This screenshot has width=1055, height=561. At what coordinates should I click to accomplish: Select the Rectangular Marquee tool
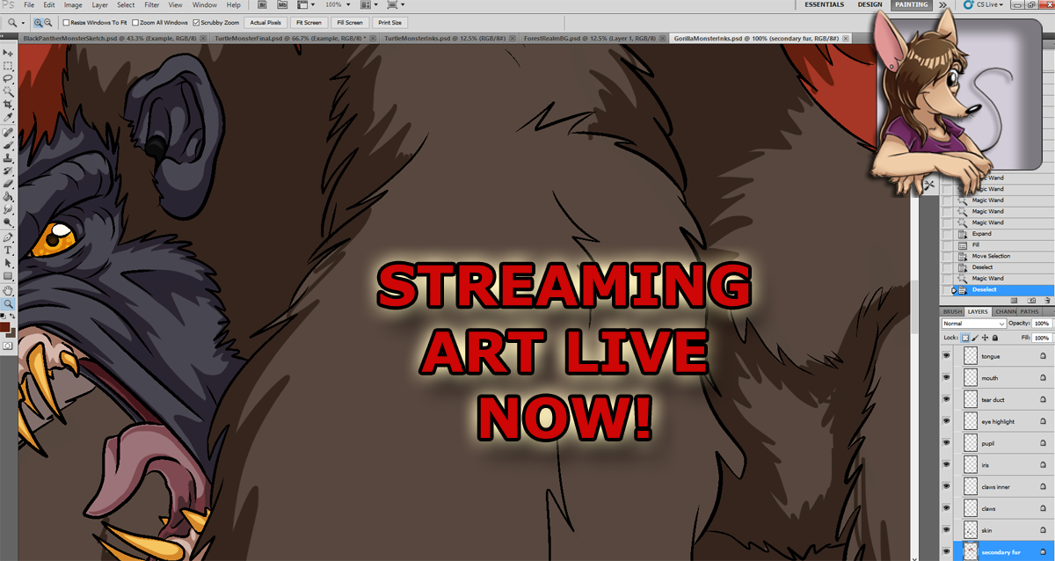[x=8, y=65]
